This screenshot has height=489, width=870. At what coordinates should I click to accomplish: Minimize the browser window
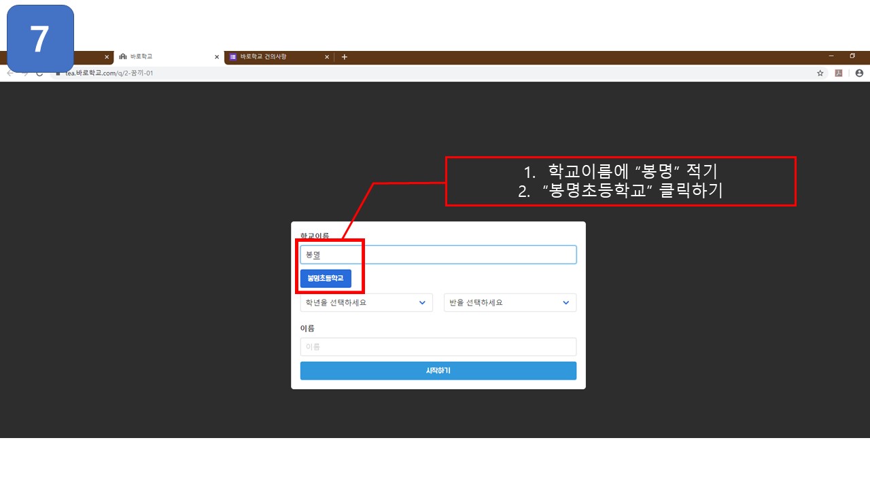[832, 56]
